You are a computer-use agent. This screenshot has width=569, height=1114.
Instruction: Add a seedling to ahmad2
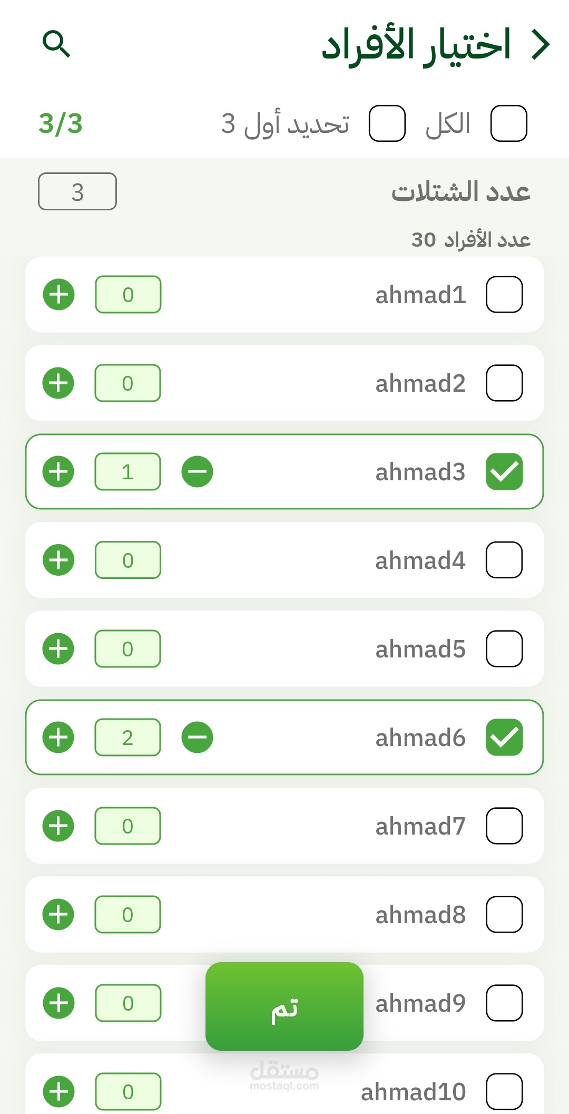58,383
